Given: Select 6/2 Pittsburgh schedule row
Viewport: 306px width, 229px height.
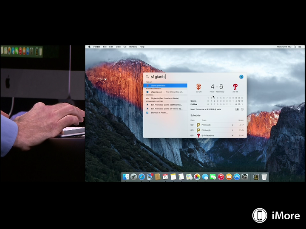Looking at the screenshot, I should pyautogui.click(x=217, y=125).
